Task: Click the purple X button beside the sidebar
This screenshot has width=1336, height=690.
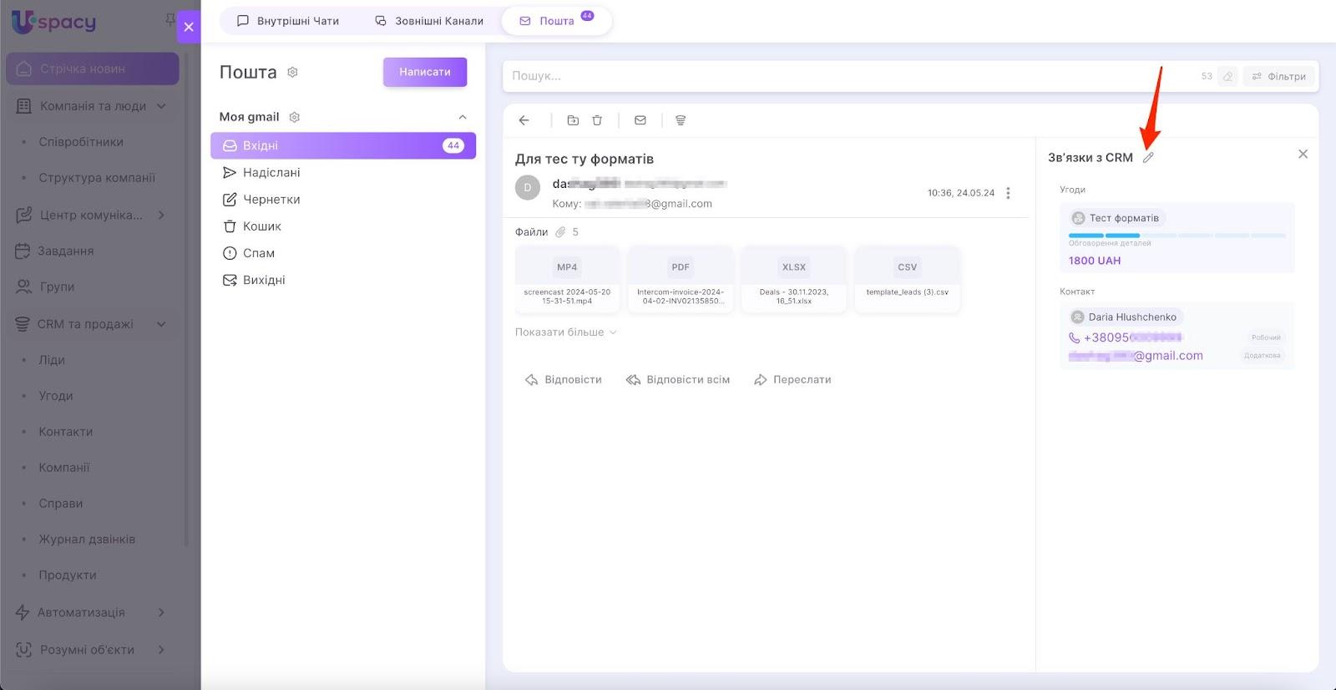Action: pos(189,27)
